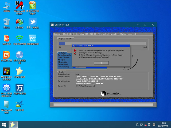Launch the partition assistant disk icon

click(x=20, y=23)
